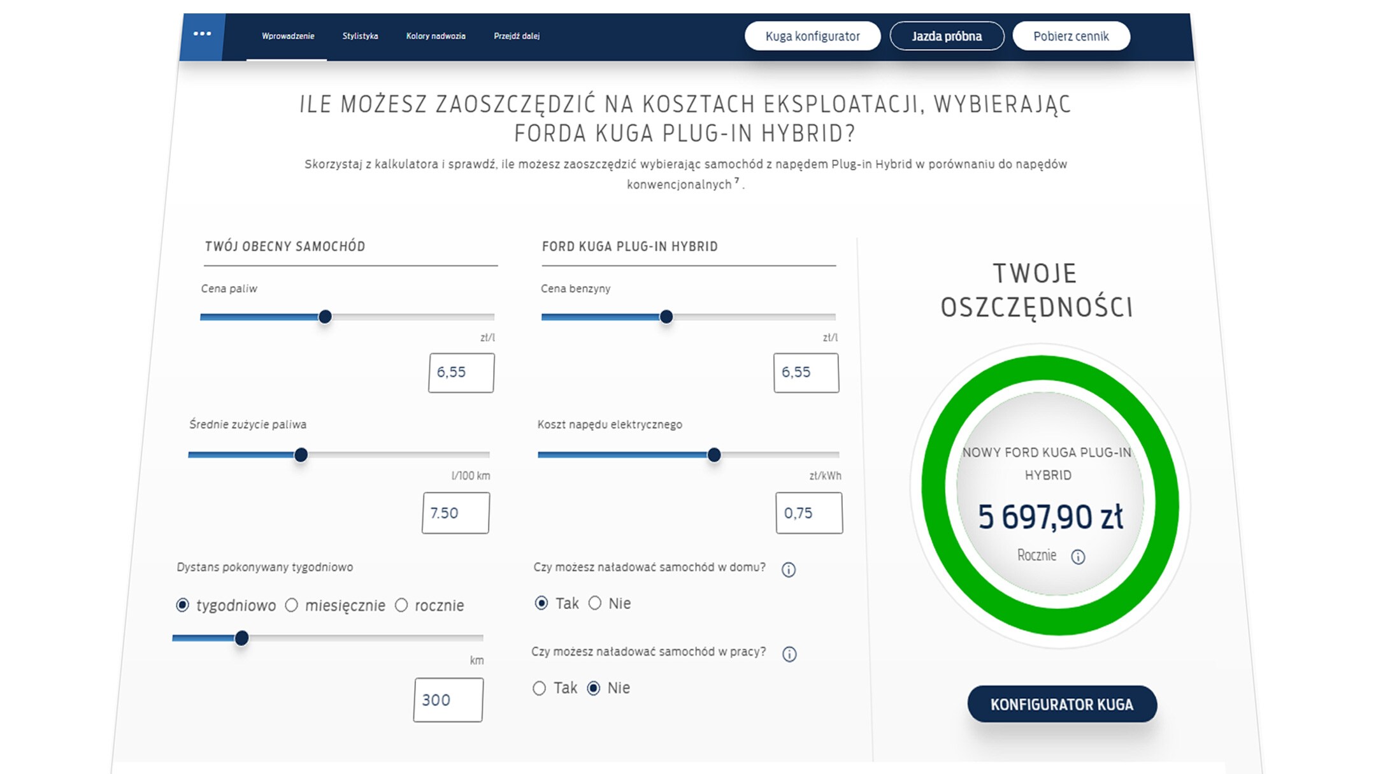The width and height of the screenshot is (1376, 774).
Task: Click the Pobierz cennik button
Action: 1071,36
